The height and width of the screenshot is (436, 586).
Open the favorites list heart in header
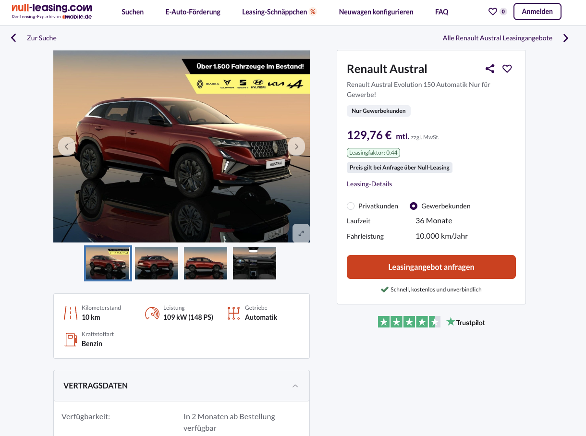click(493, 12)
